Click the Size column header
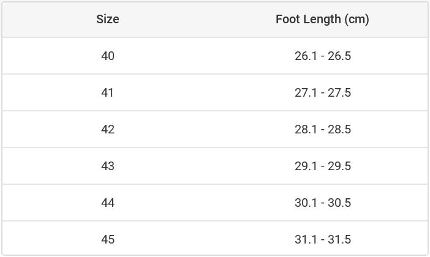The image size is (430, 257). point(108,19)
